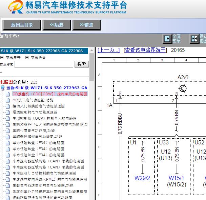This screenshot has height=200, width=206.
Task: Open 摆动风门转换的电气功能原理图
Action: click(39, 106)
